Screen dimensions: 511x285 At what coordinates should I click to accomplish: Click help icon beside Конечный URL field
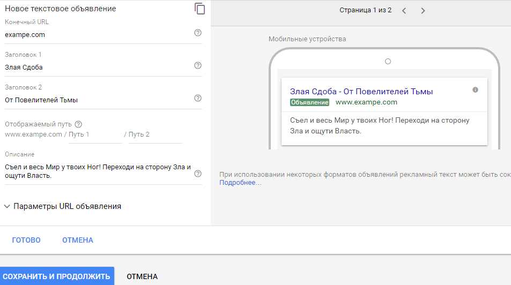[x=198, y=33]
